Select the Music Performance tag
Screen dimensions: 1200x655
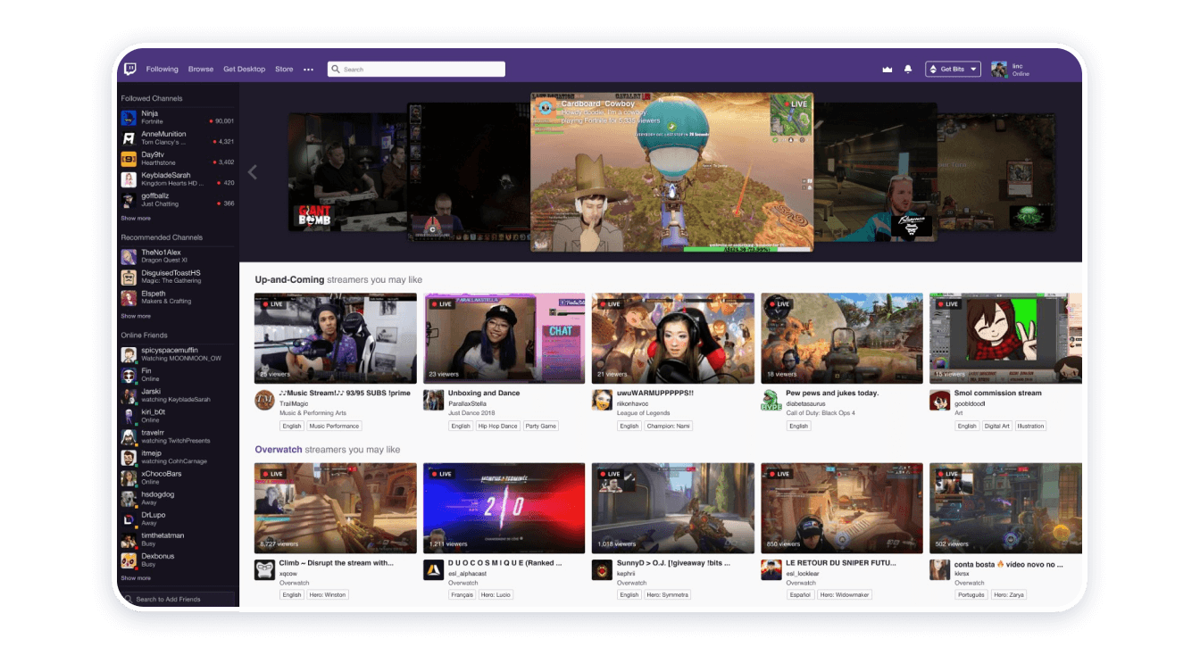point(334,426)
